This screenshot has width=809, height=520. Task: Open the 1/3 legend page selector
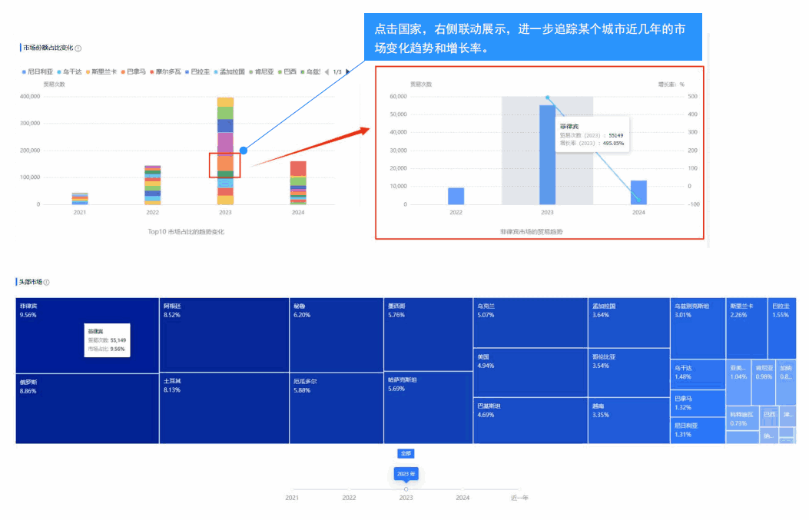pos(337,71)
